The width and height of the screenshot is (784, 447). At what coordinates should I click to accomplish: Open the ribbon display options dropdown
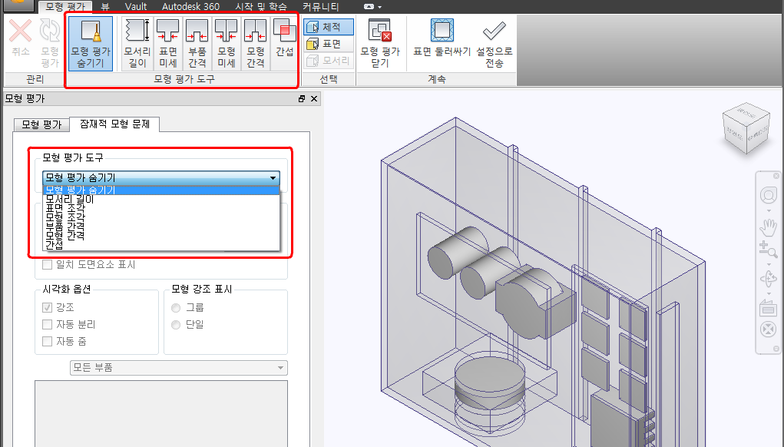click(x=372, y=6)
